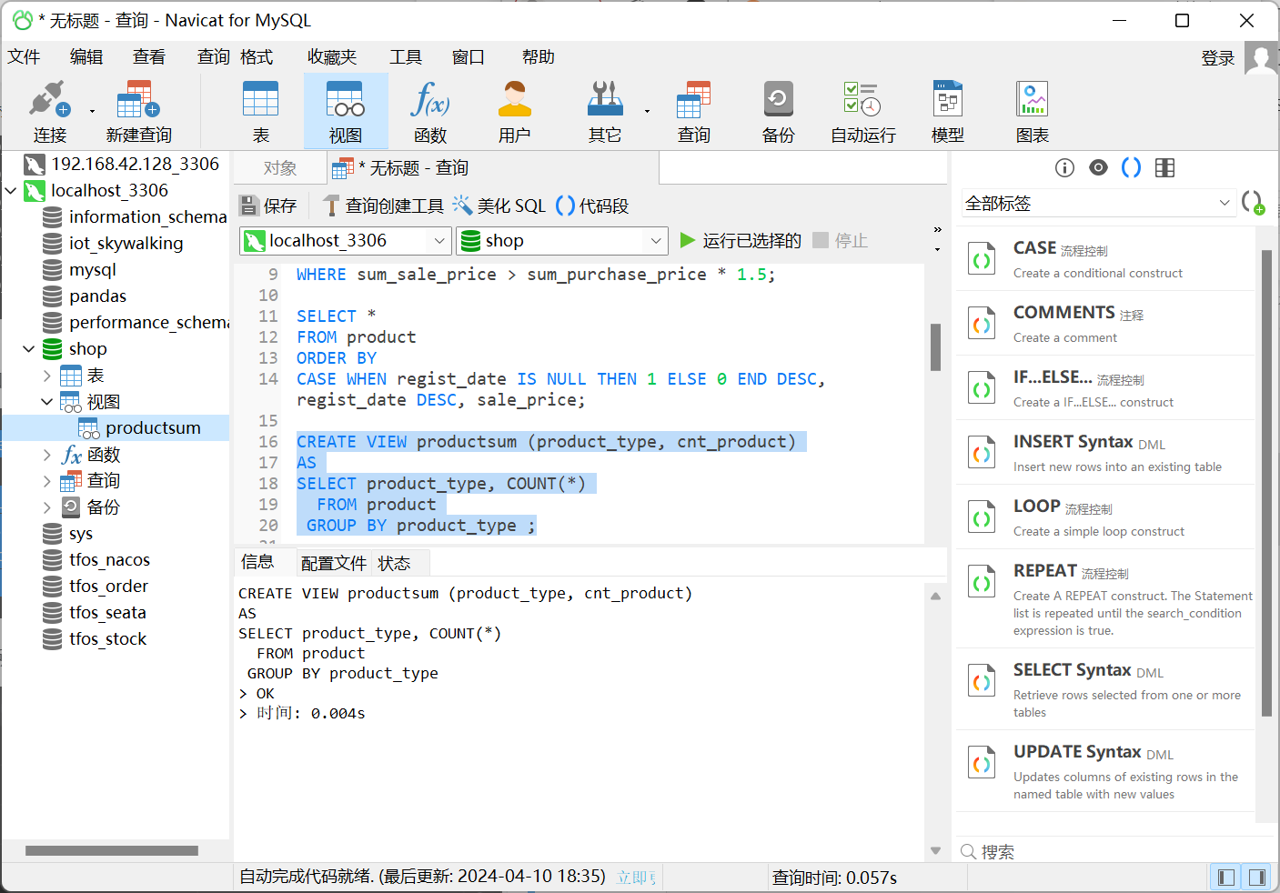Collapse the localhost_3306 tree node
Viewport: 1280px width, 893px height.
tap(11, 191)
